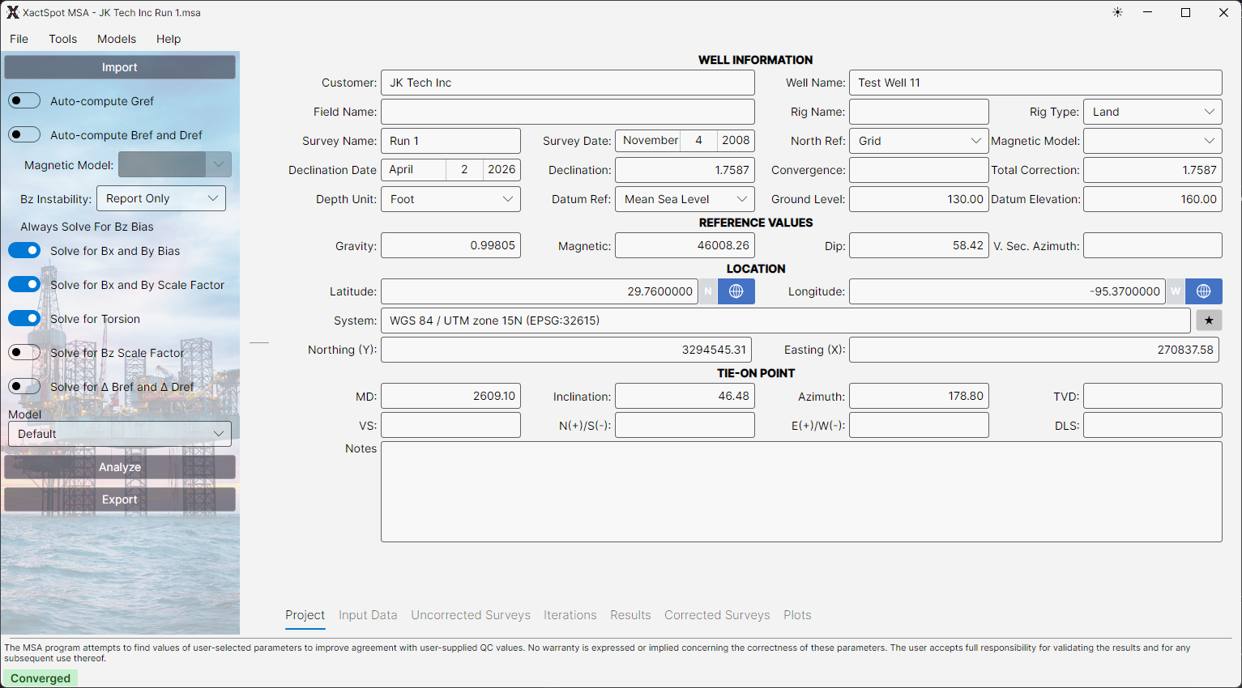Expand the Model dropdown showing Default
Image resolution: width=1242 pixels, height=688 pixels.
pos(119,434)
